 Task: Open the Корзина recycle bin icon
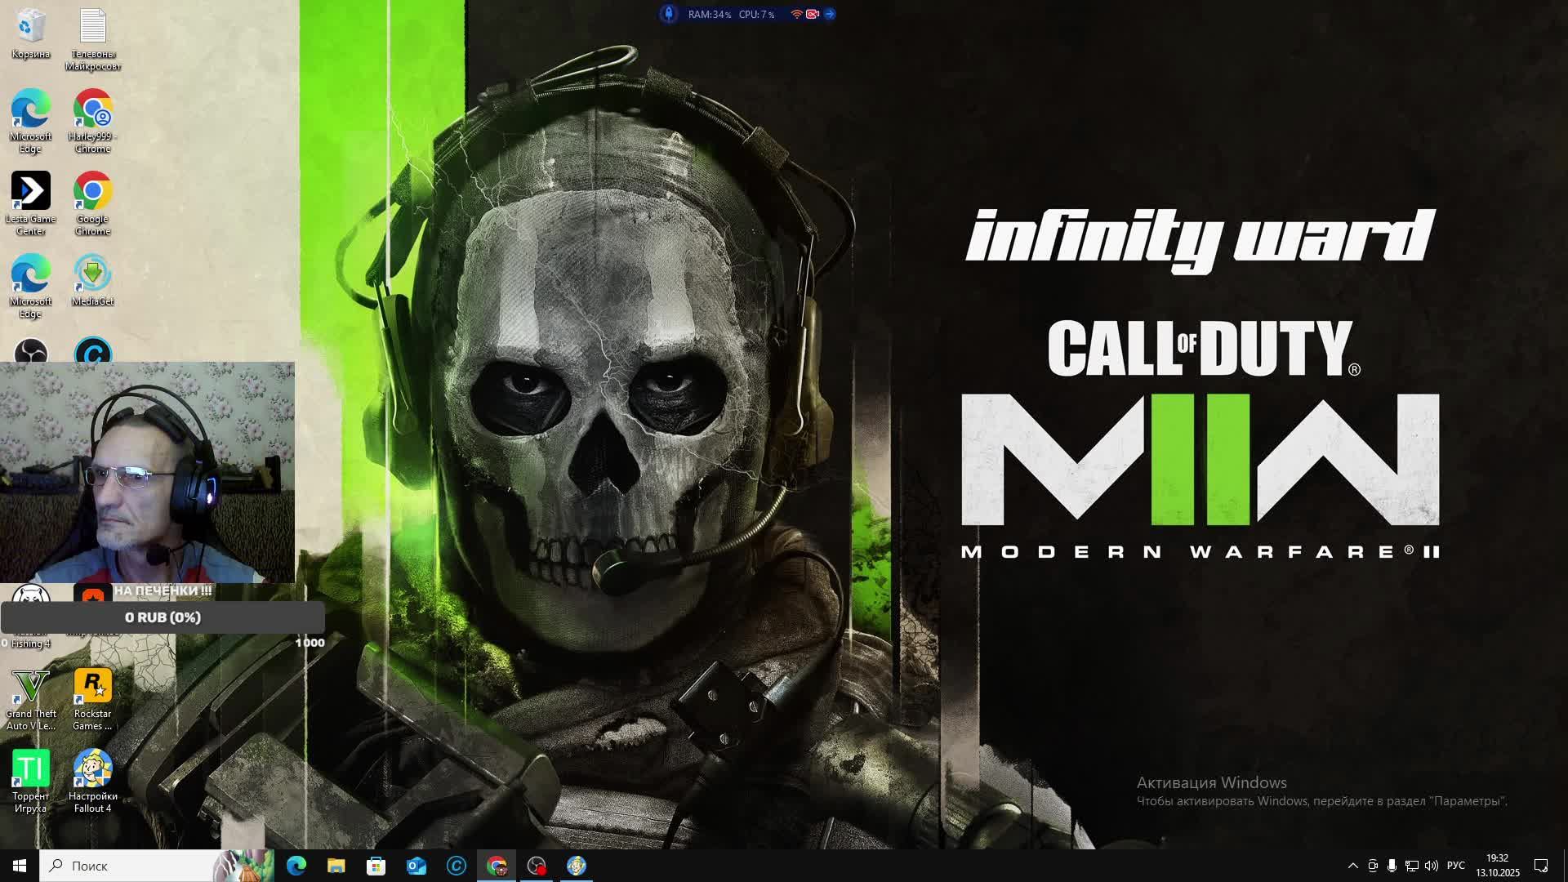[x=30, y=29]
